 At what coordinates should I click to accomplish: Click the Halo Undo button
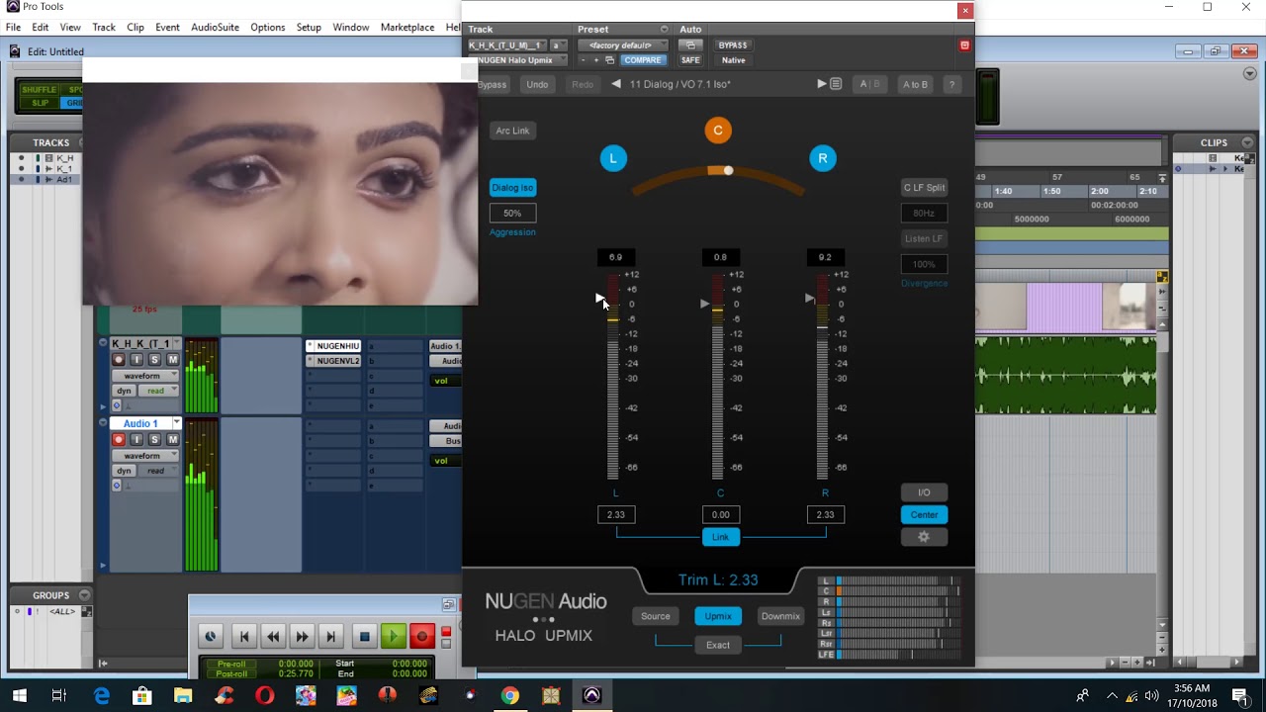pyautogui.click(x=537, y=84)
